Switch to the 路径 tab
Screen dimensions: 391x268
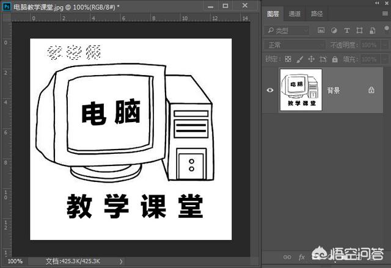(316, 13)
